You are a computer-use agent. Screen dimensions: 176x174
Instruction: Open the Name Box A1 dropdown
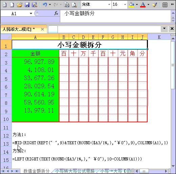31,14
